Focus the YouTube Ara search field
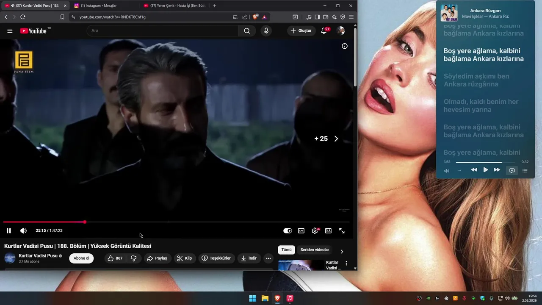The height and width of the screenshot is (305, 542). [x=163, y=30]
